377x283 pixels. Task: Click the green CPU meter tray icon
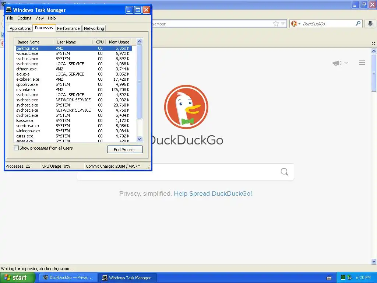point(343,277)
